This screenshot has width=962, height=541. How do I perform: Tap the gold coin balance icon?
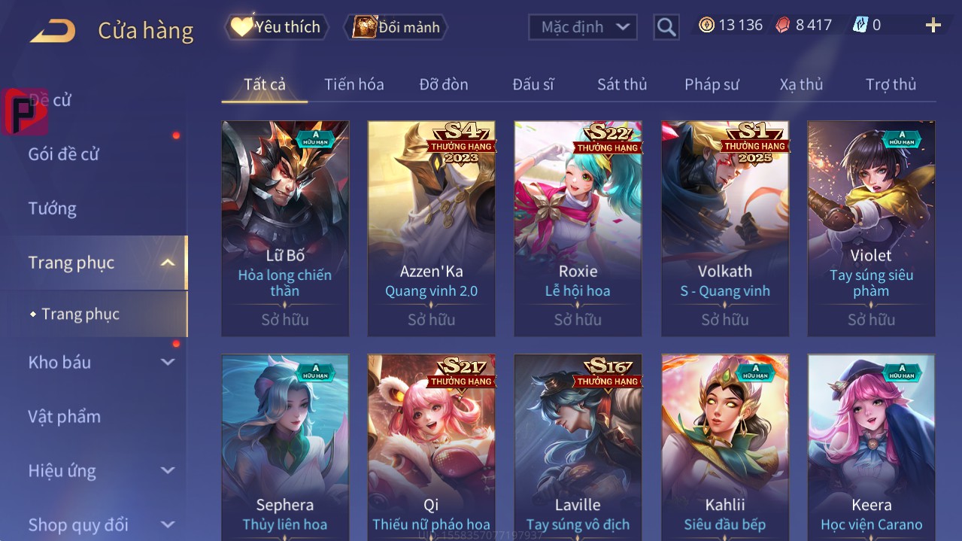(x=706, y=25)
